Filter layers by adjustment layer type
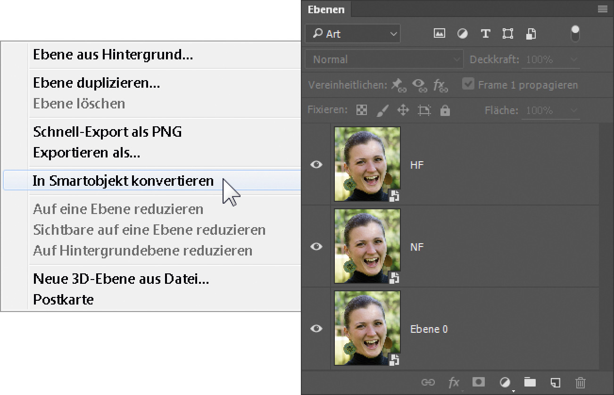The height and width of the screenshot is (395, 614). [x=463, y=33]
